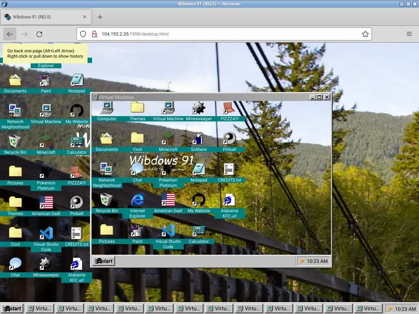Launch nested Virtual Machine icon inside VM window

coord(168,111)
